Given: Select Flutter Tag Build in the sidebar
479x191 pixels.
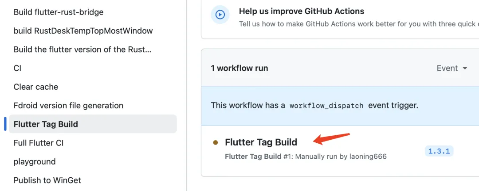Looking at the screenshot, I should 46,124.
